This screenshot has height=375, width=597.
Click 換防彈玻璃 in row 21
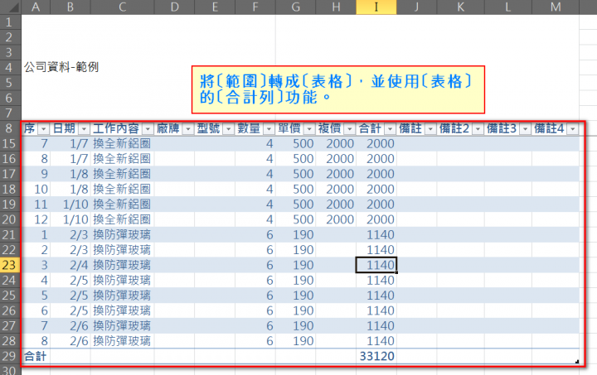click(x=122, y=235)
